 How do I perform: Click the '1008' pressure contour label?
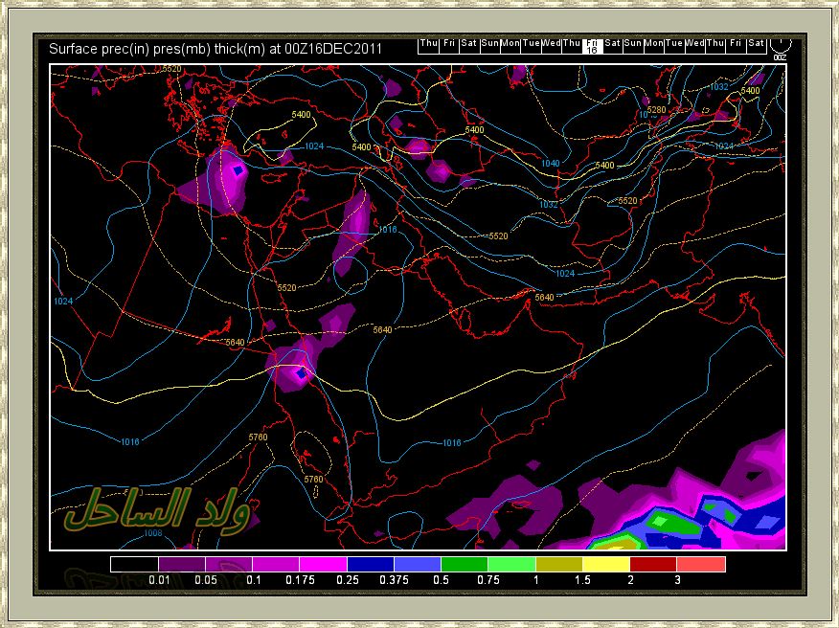(x=153, y=533)
